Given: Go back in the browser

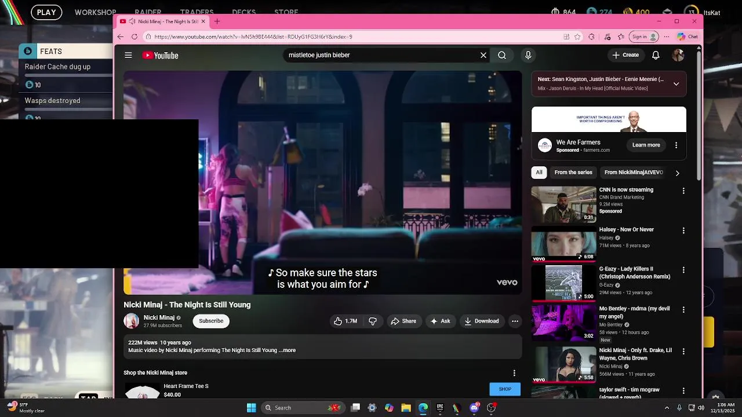Looking at the screenshot, I should point(121,36).
